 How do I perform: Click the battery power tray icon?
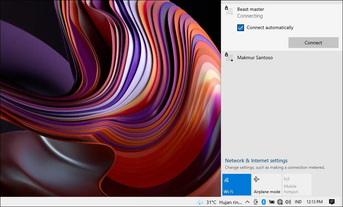[271, 202]
